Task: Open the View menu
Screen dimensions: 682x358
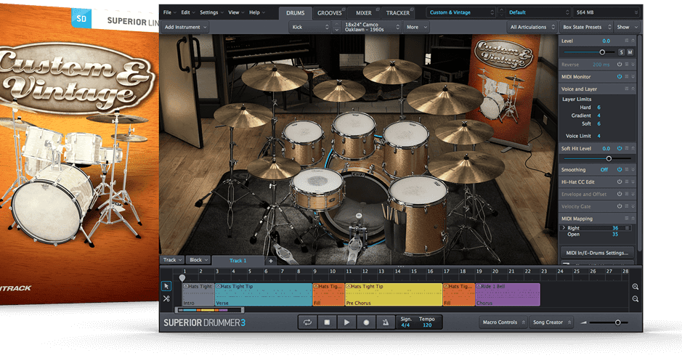Action: click(236, 12)
